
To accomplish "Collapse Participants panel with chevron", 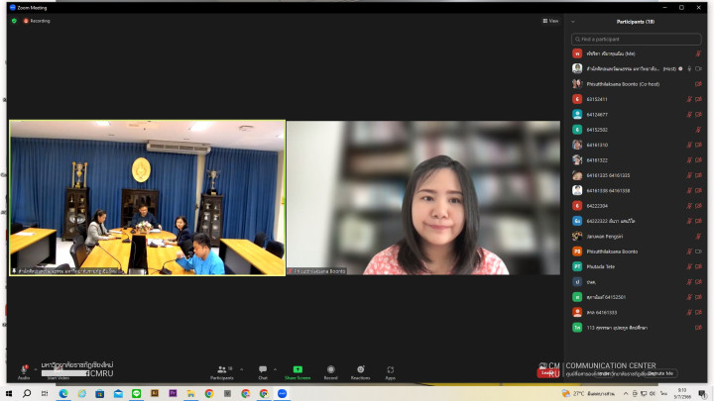I will 573,22.
